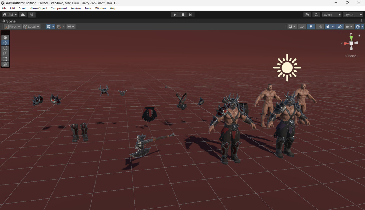The height and width of the screenshot is (210, 365).
Task: Toggle skybox and effects
Action: point(328,27)
